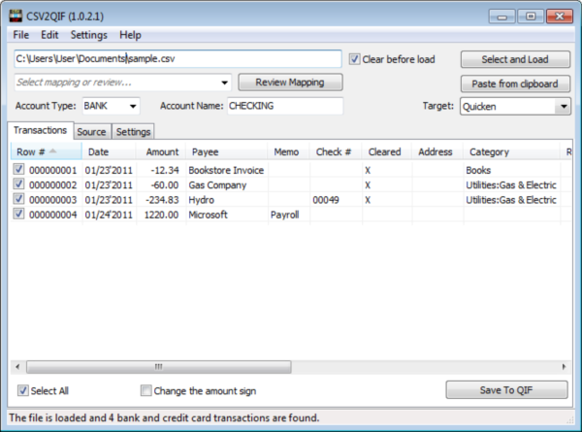Enable Change the amount sign option

click(x=146, y=391)
